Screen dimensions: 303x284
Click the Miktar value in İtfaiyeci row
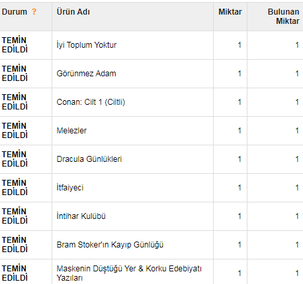(x=239, y=188)
